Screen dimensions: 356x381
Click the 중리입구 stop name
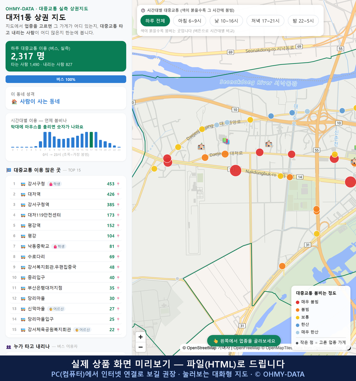[x=36, y=278]
